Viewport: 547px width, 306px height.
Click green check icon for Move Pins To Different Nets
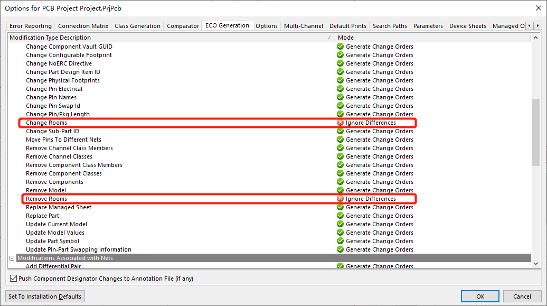pos(340,140)
